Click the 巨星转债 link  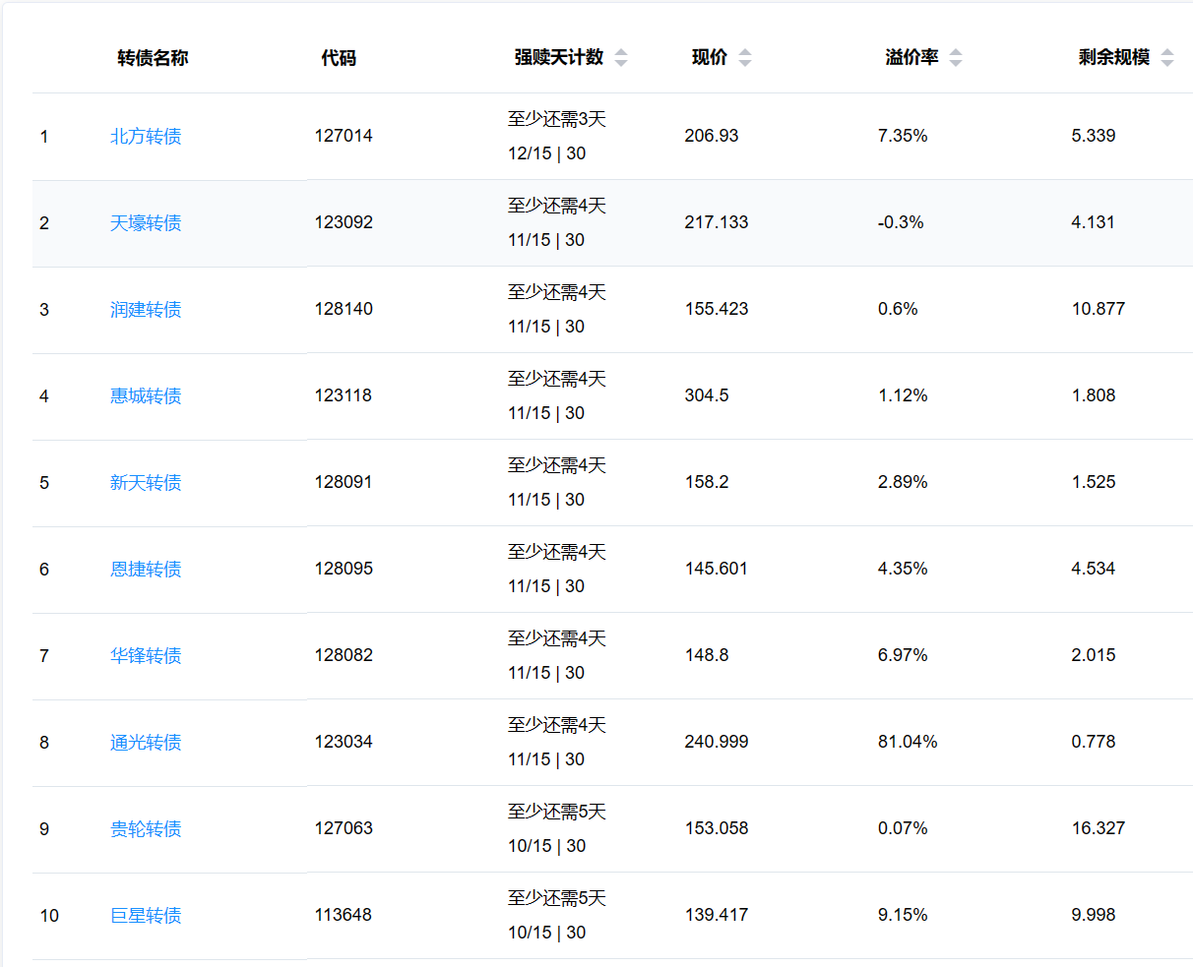click(146, 916)
